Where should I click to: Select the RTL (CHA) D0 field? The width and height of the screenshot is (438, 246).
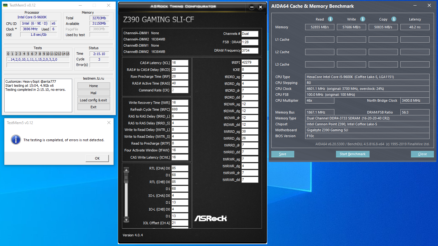(x=180, y=168)
